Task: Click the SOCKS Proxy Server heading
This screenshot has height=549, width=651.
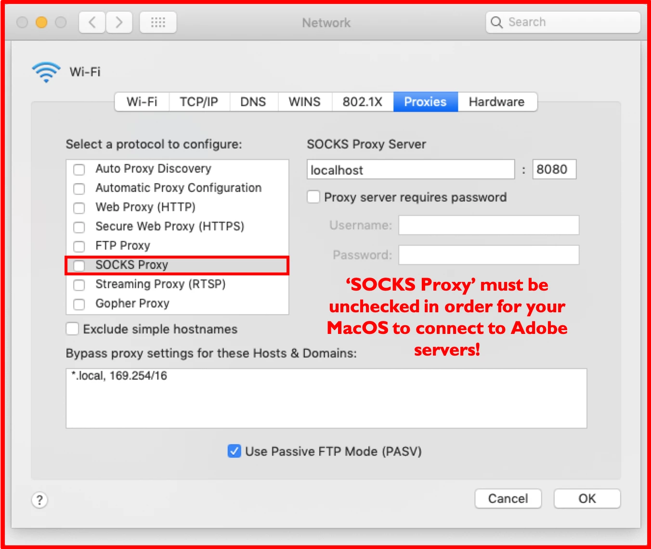Action: [x=366, y=144]
